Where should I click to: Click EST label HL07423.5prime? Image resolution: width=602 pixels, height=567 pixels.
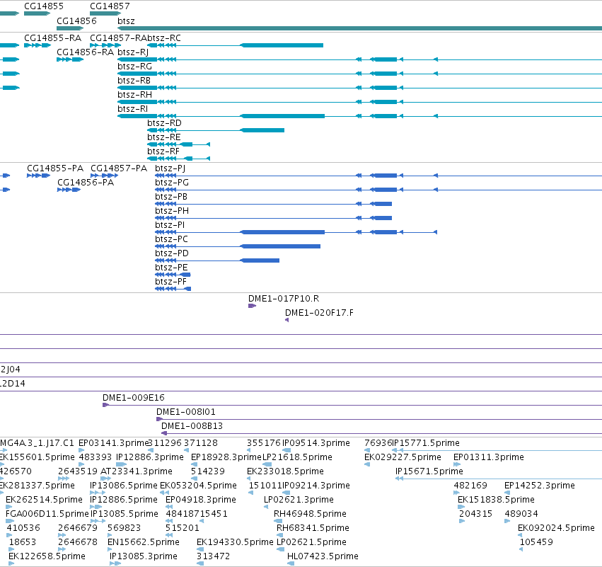pyautogui.click(x=323, y=556)
